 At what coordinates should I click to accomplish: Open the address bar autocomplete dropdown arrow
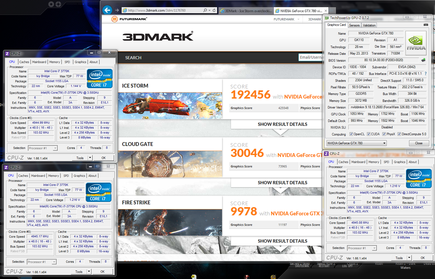point(210,10)
